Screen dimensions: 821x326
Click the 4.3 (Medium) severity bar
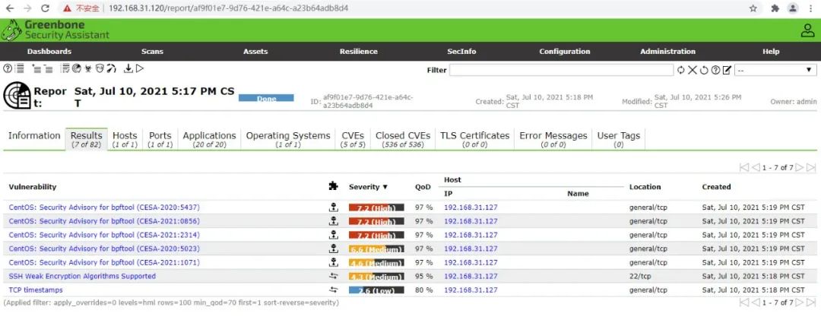pos(376,277)
